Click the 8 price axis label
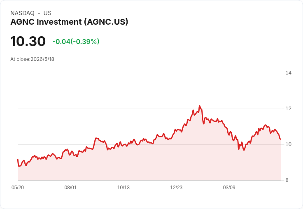 coord(287,180)
